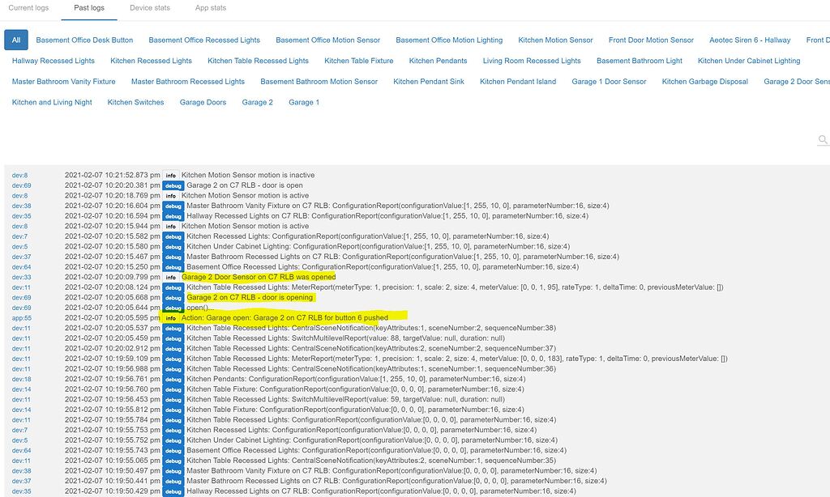
Task: Show logs for Front Door Motion Sensor
Action: click(651, 40)
